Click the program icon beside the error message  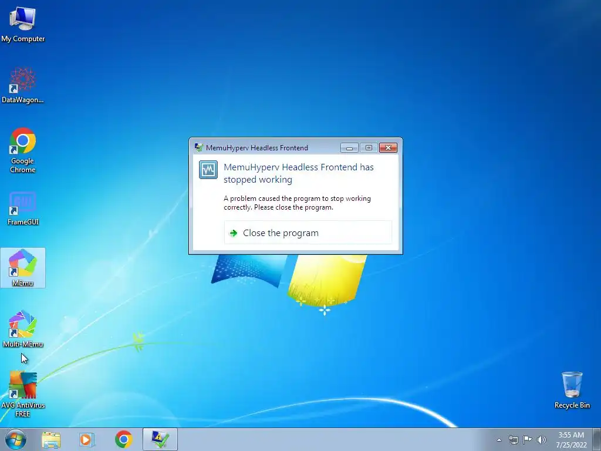[x=208, y=170]
